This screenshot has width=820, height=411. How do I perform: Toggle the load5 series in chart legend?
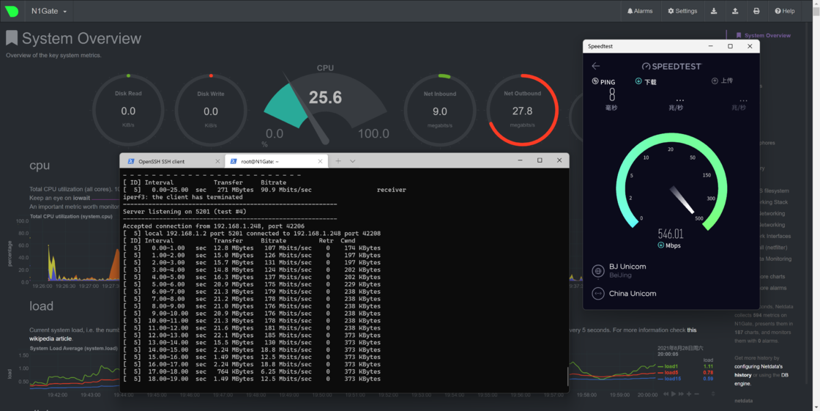(x=671, y=373)
